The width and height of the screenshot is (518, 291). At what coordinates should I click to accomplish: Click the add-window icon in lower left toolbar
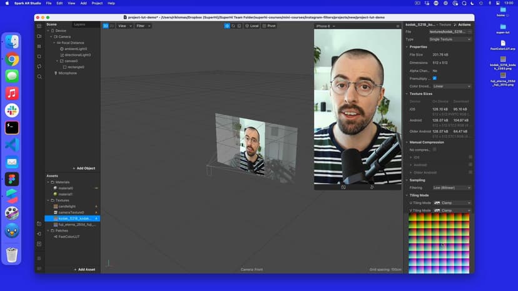click(39, 224)
